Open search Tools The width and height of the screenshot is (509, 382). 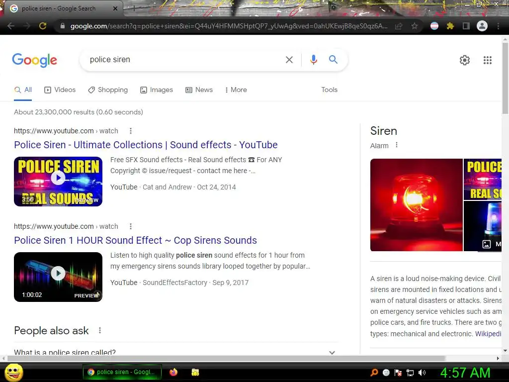[x=329, y=90]
